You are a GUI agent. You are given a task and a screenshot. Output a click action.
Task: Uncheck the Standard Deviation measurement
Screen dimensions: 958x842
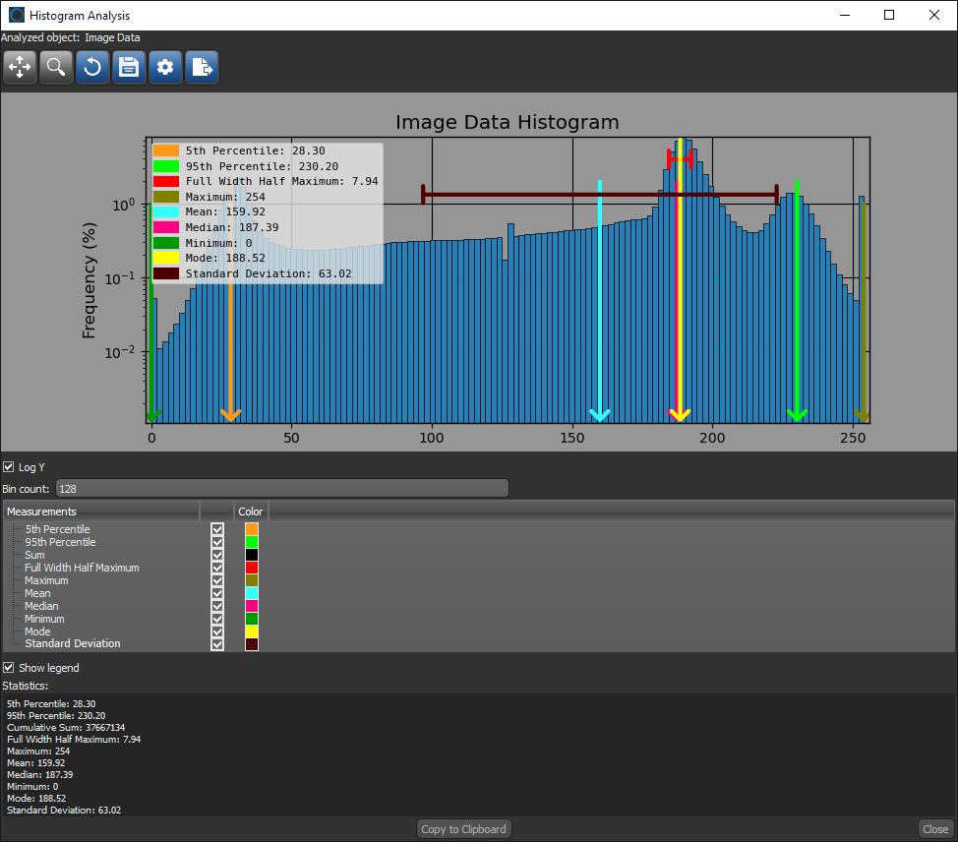pos(216,644)
